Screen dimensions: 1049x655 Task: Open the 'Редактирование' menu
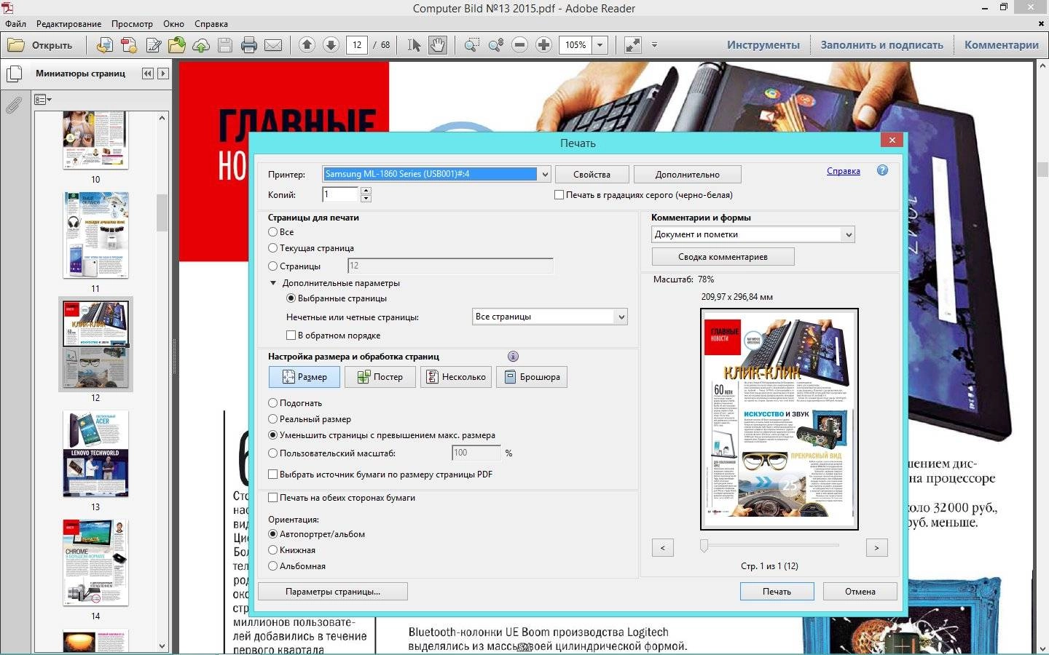[x=69, y=24]
